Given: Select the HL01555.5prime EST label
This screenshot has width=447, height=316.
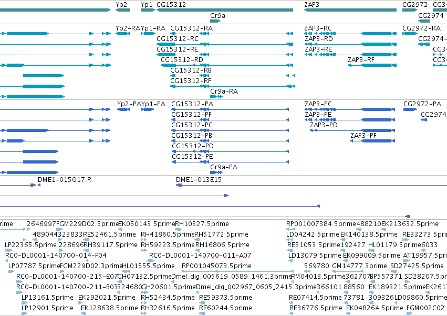Looking at the screenshot, I should pyautogui.click(x=148, y=267).
